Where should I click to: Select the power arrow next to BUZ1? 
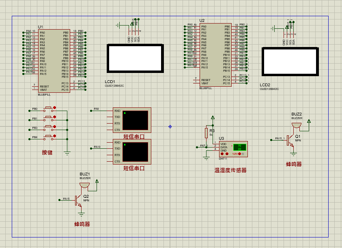coord(97,181)
